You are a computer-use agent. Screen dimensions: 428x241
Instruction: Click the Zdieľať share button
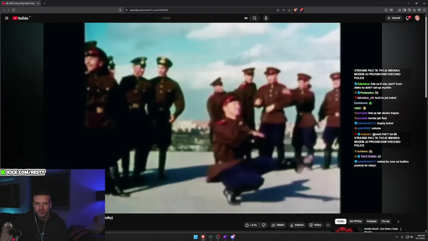(x=278, y=225)
